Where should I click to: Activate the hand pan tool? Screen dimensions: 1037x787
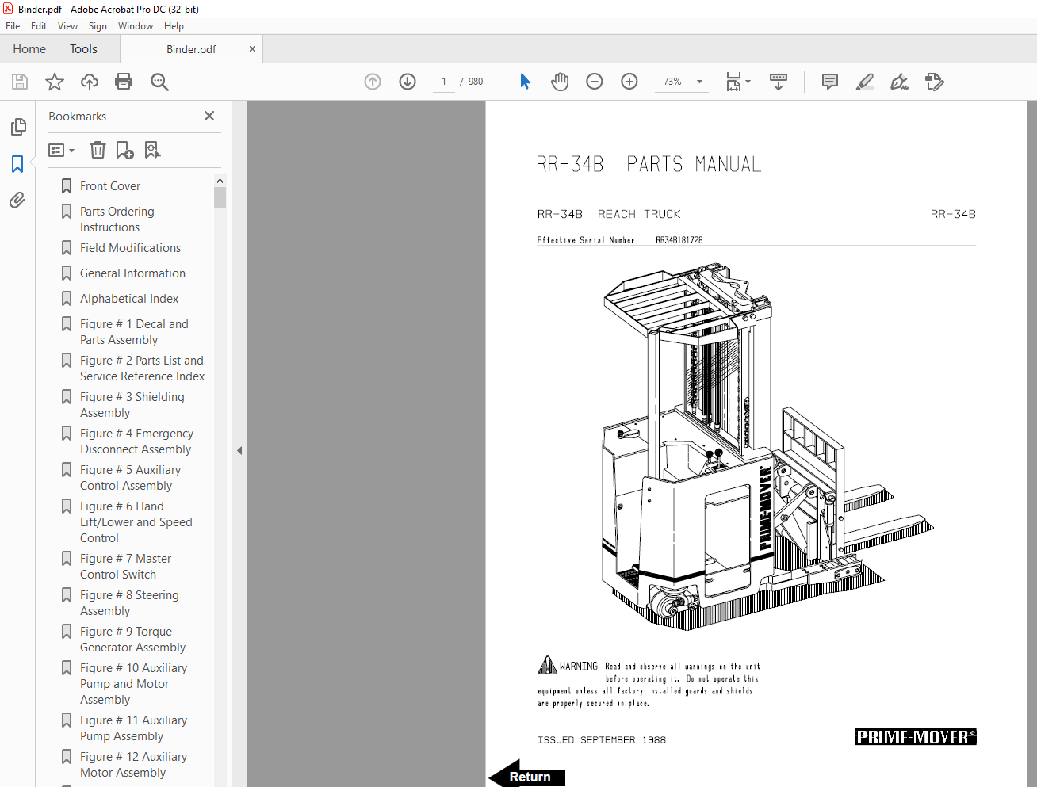click(560, 82)
